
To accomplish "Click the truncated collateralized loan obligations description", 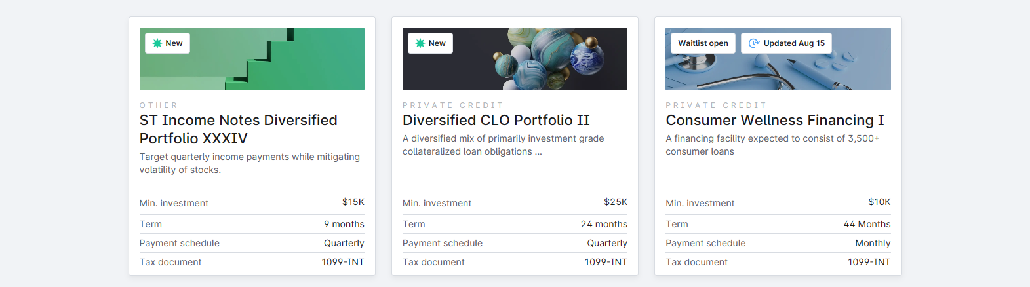I will 504,145.
